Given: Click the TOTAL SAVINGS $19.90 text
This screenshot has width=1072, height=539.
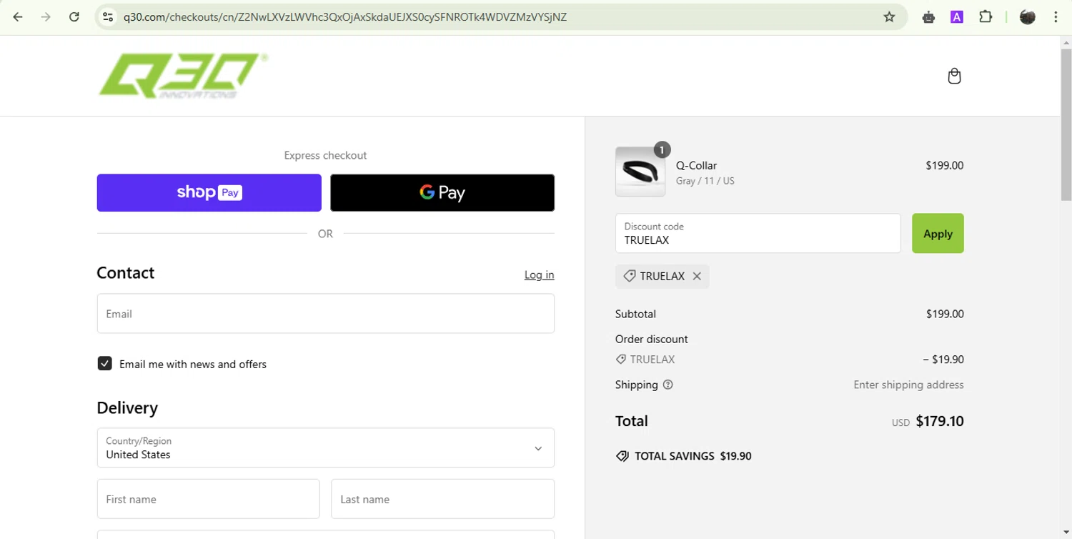Looking at the screenshot, I should coord(693,456).
